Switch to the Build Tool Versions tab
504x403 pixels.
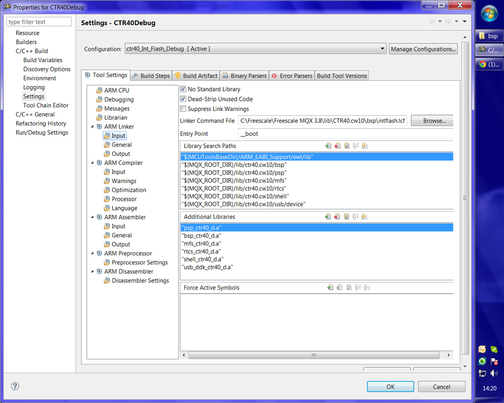coord(342,76)
